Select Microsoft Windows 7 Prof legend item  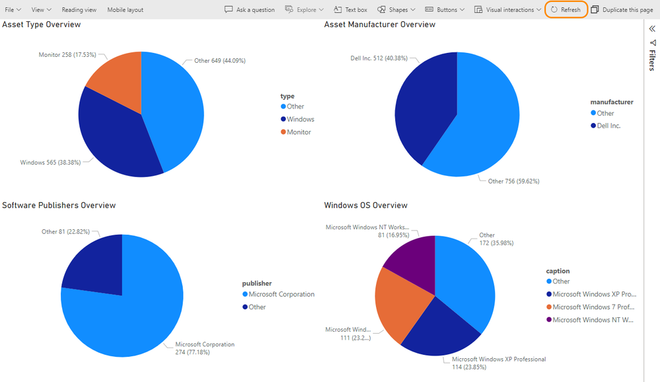click(x=593, y=307)
